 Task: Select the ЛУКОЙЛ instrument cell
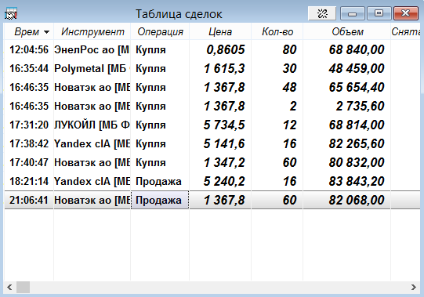coord(92,125)
